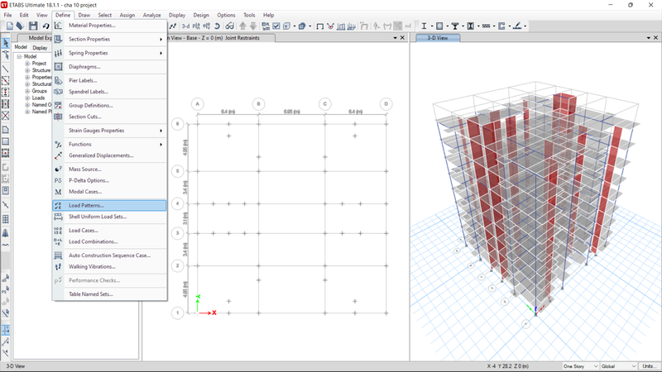Switch to the 3-d view button
Screen dimensions: 662x372
(x=185, y=26)
